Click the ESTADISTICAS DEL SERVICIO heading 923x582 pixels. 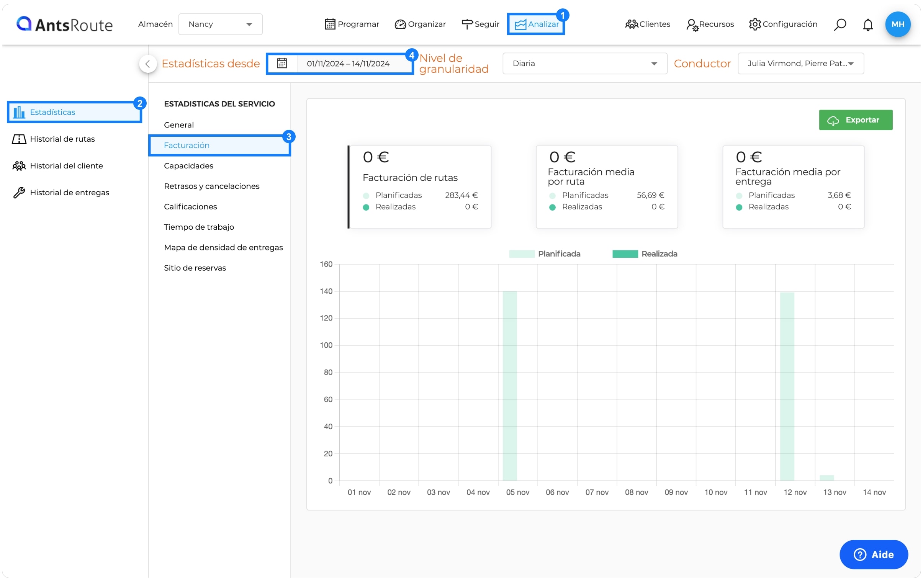(x=219, y=104)
